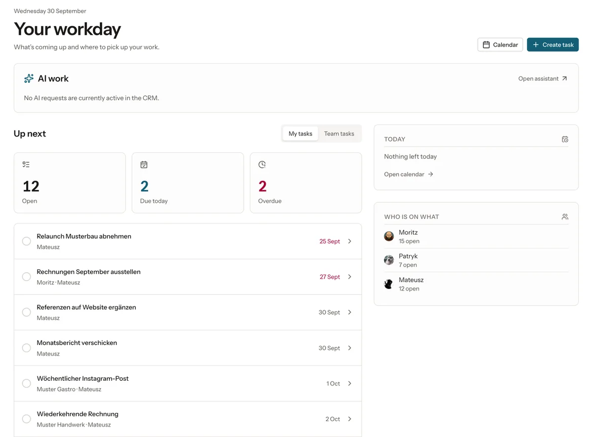This screenshot has width=593, height=437.
Task: Expand Relaunch Musterbau abnehmen via chevron
Action: [x=349, y=241]
